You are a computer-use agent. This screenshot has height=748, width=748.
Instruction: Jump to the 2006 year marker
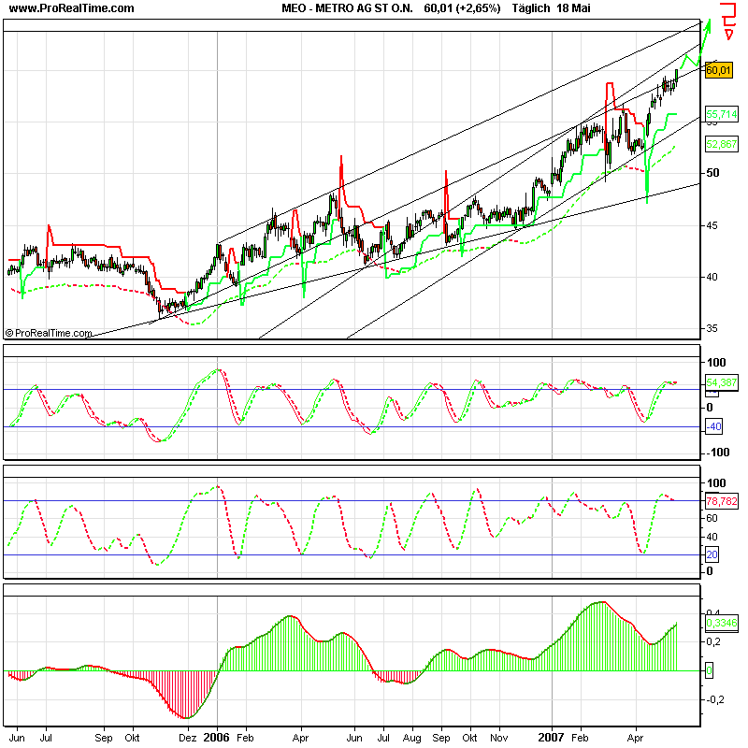click(x=217, y=736)
